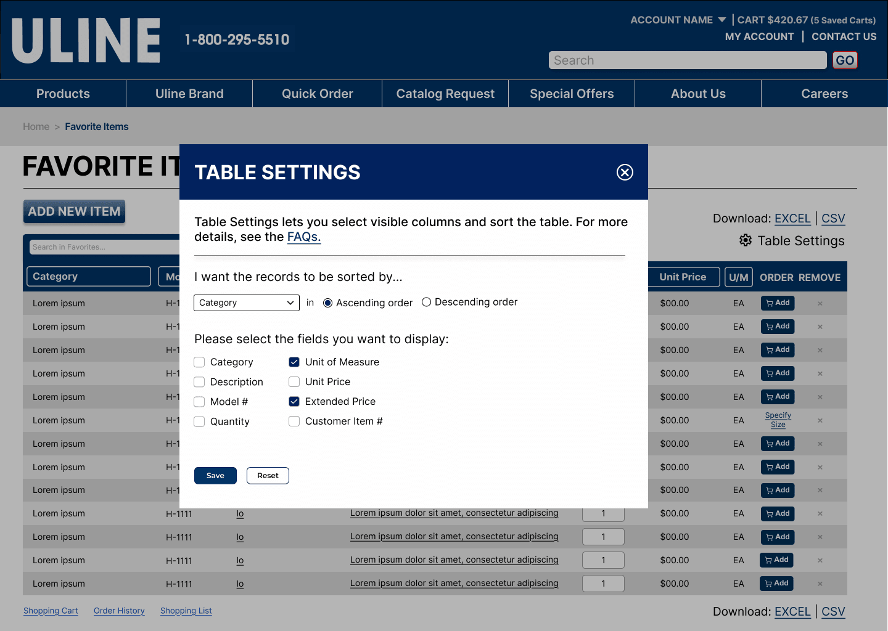Save the table settings
Image resolution: width=888 pixels, height=631 pixels.
click(215, 476)
